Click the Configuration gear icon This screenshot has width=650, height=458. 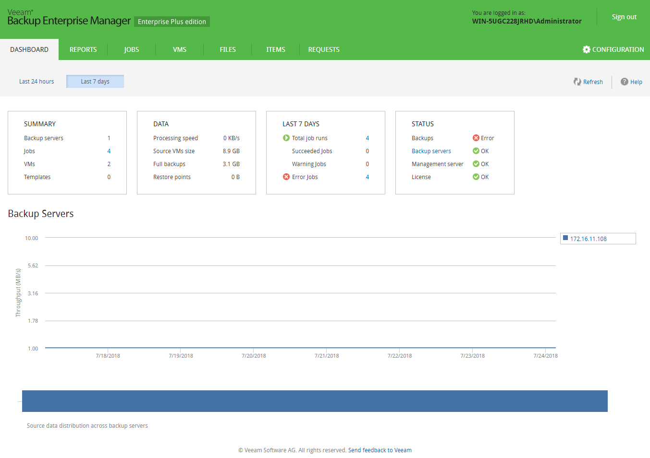(x=586, y=49)
